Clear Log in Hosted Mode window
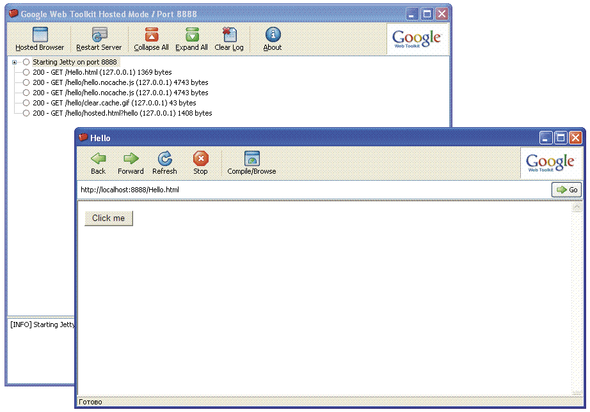 229,39
